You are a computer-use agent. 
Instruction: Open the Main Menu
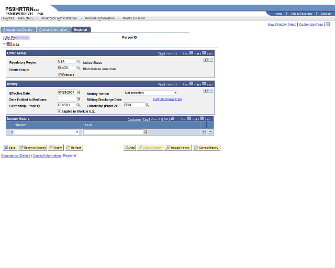click(26, 18)
